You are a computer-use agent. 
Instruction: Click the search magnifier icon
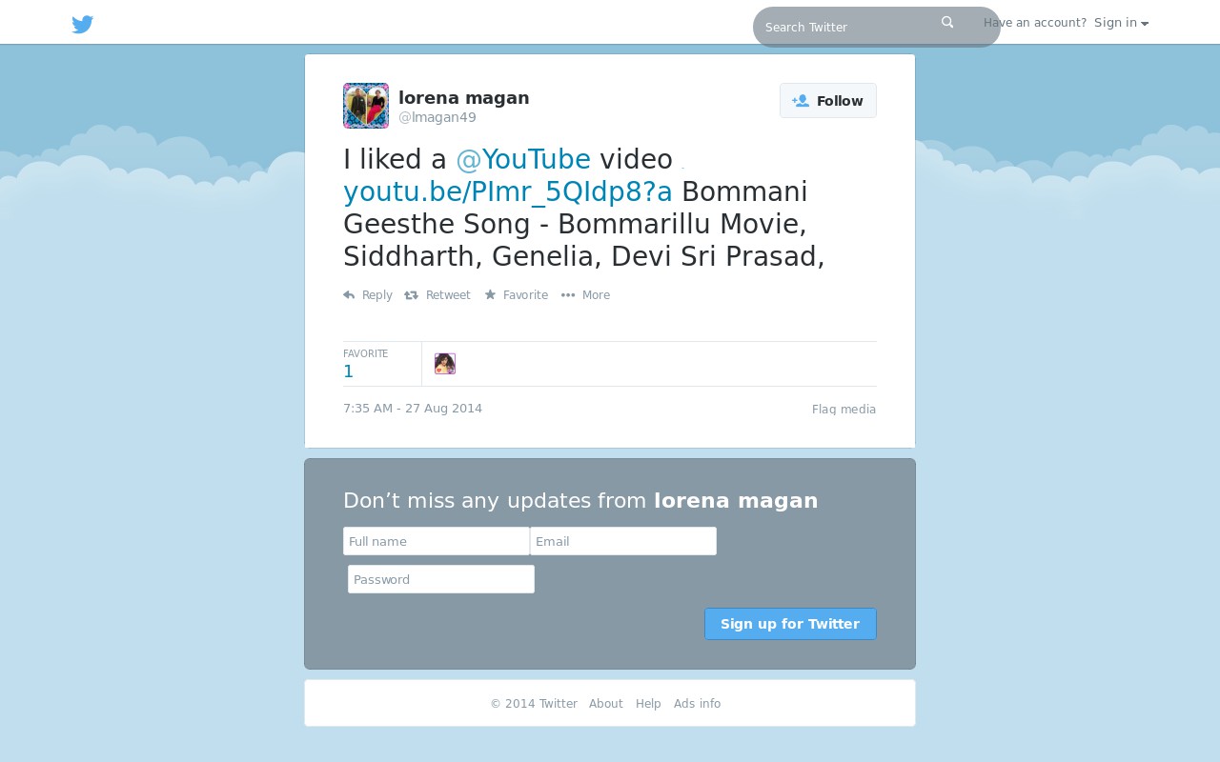point(947,23)
